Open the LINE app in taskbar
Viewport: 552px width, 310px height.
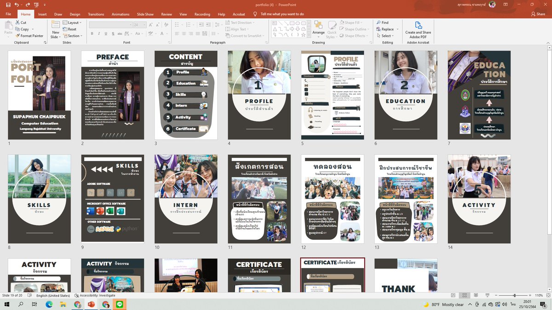(x=120, y=304)
